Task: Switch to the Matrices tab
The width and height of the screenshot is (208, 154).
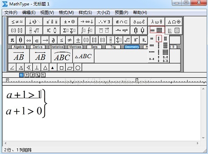Action: pyautogui.click(x=75, y=47)
